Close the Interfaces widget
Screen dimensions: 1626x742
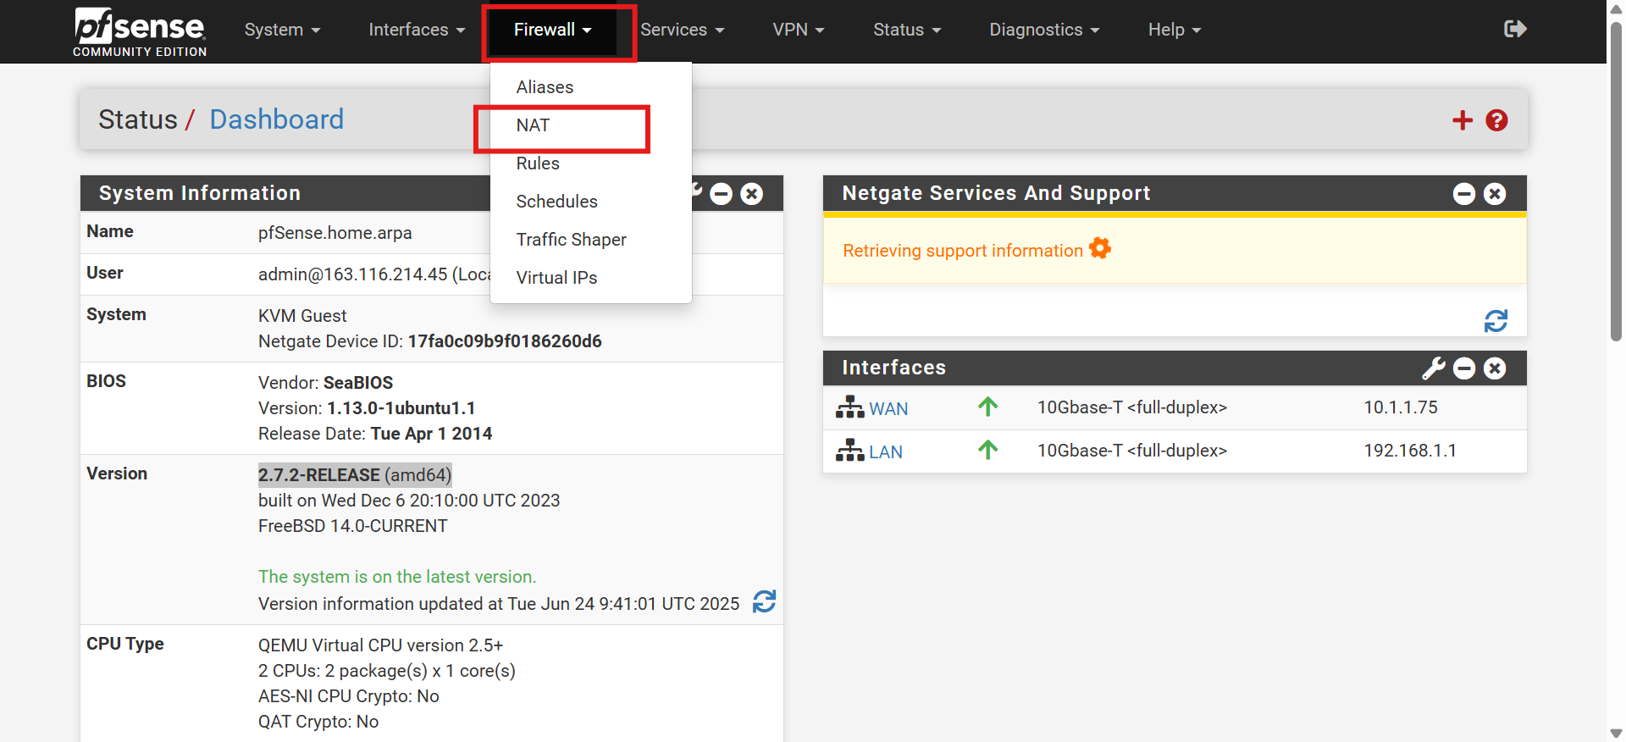(x=1495, y=368)
